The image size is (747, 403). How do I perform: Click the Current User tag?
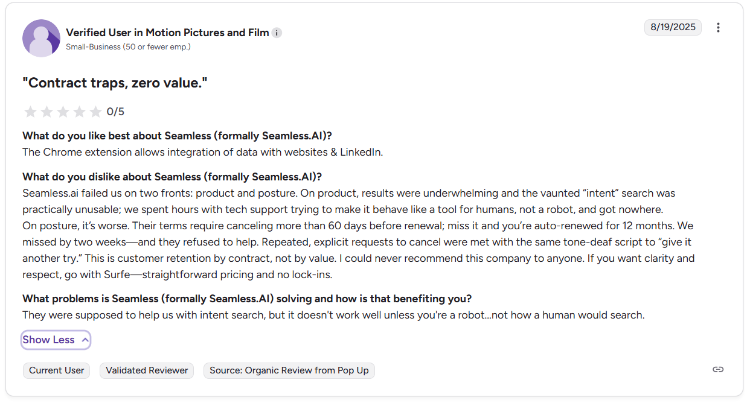[x=56, y=370]
